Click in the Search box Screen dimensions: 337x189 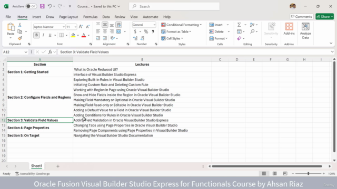pos(174,6)
